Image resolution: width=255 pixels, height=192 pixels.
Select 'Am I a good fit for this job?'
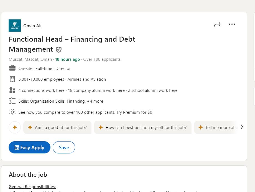click(57, 127)
